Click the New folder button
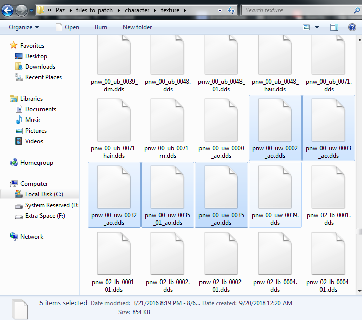362x320 pixels. pos(137,27)
